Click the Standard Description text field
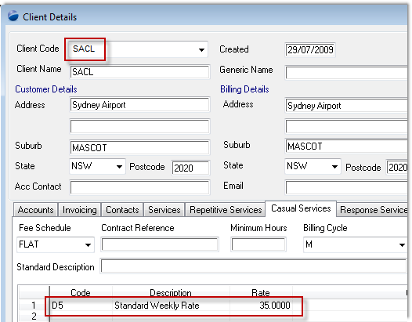 (x=254, y=266)
